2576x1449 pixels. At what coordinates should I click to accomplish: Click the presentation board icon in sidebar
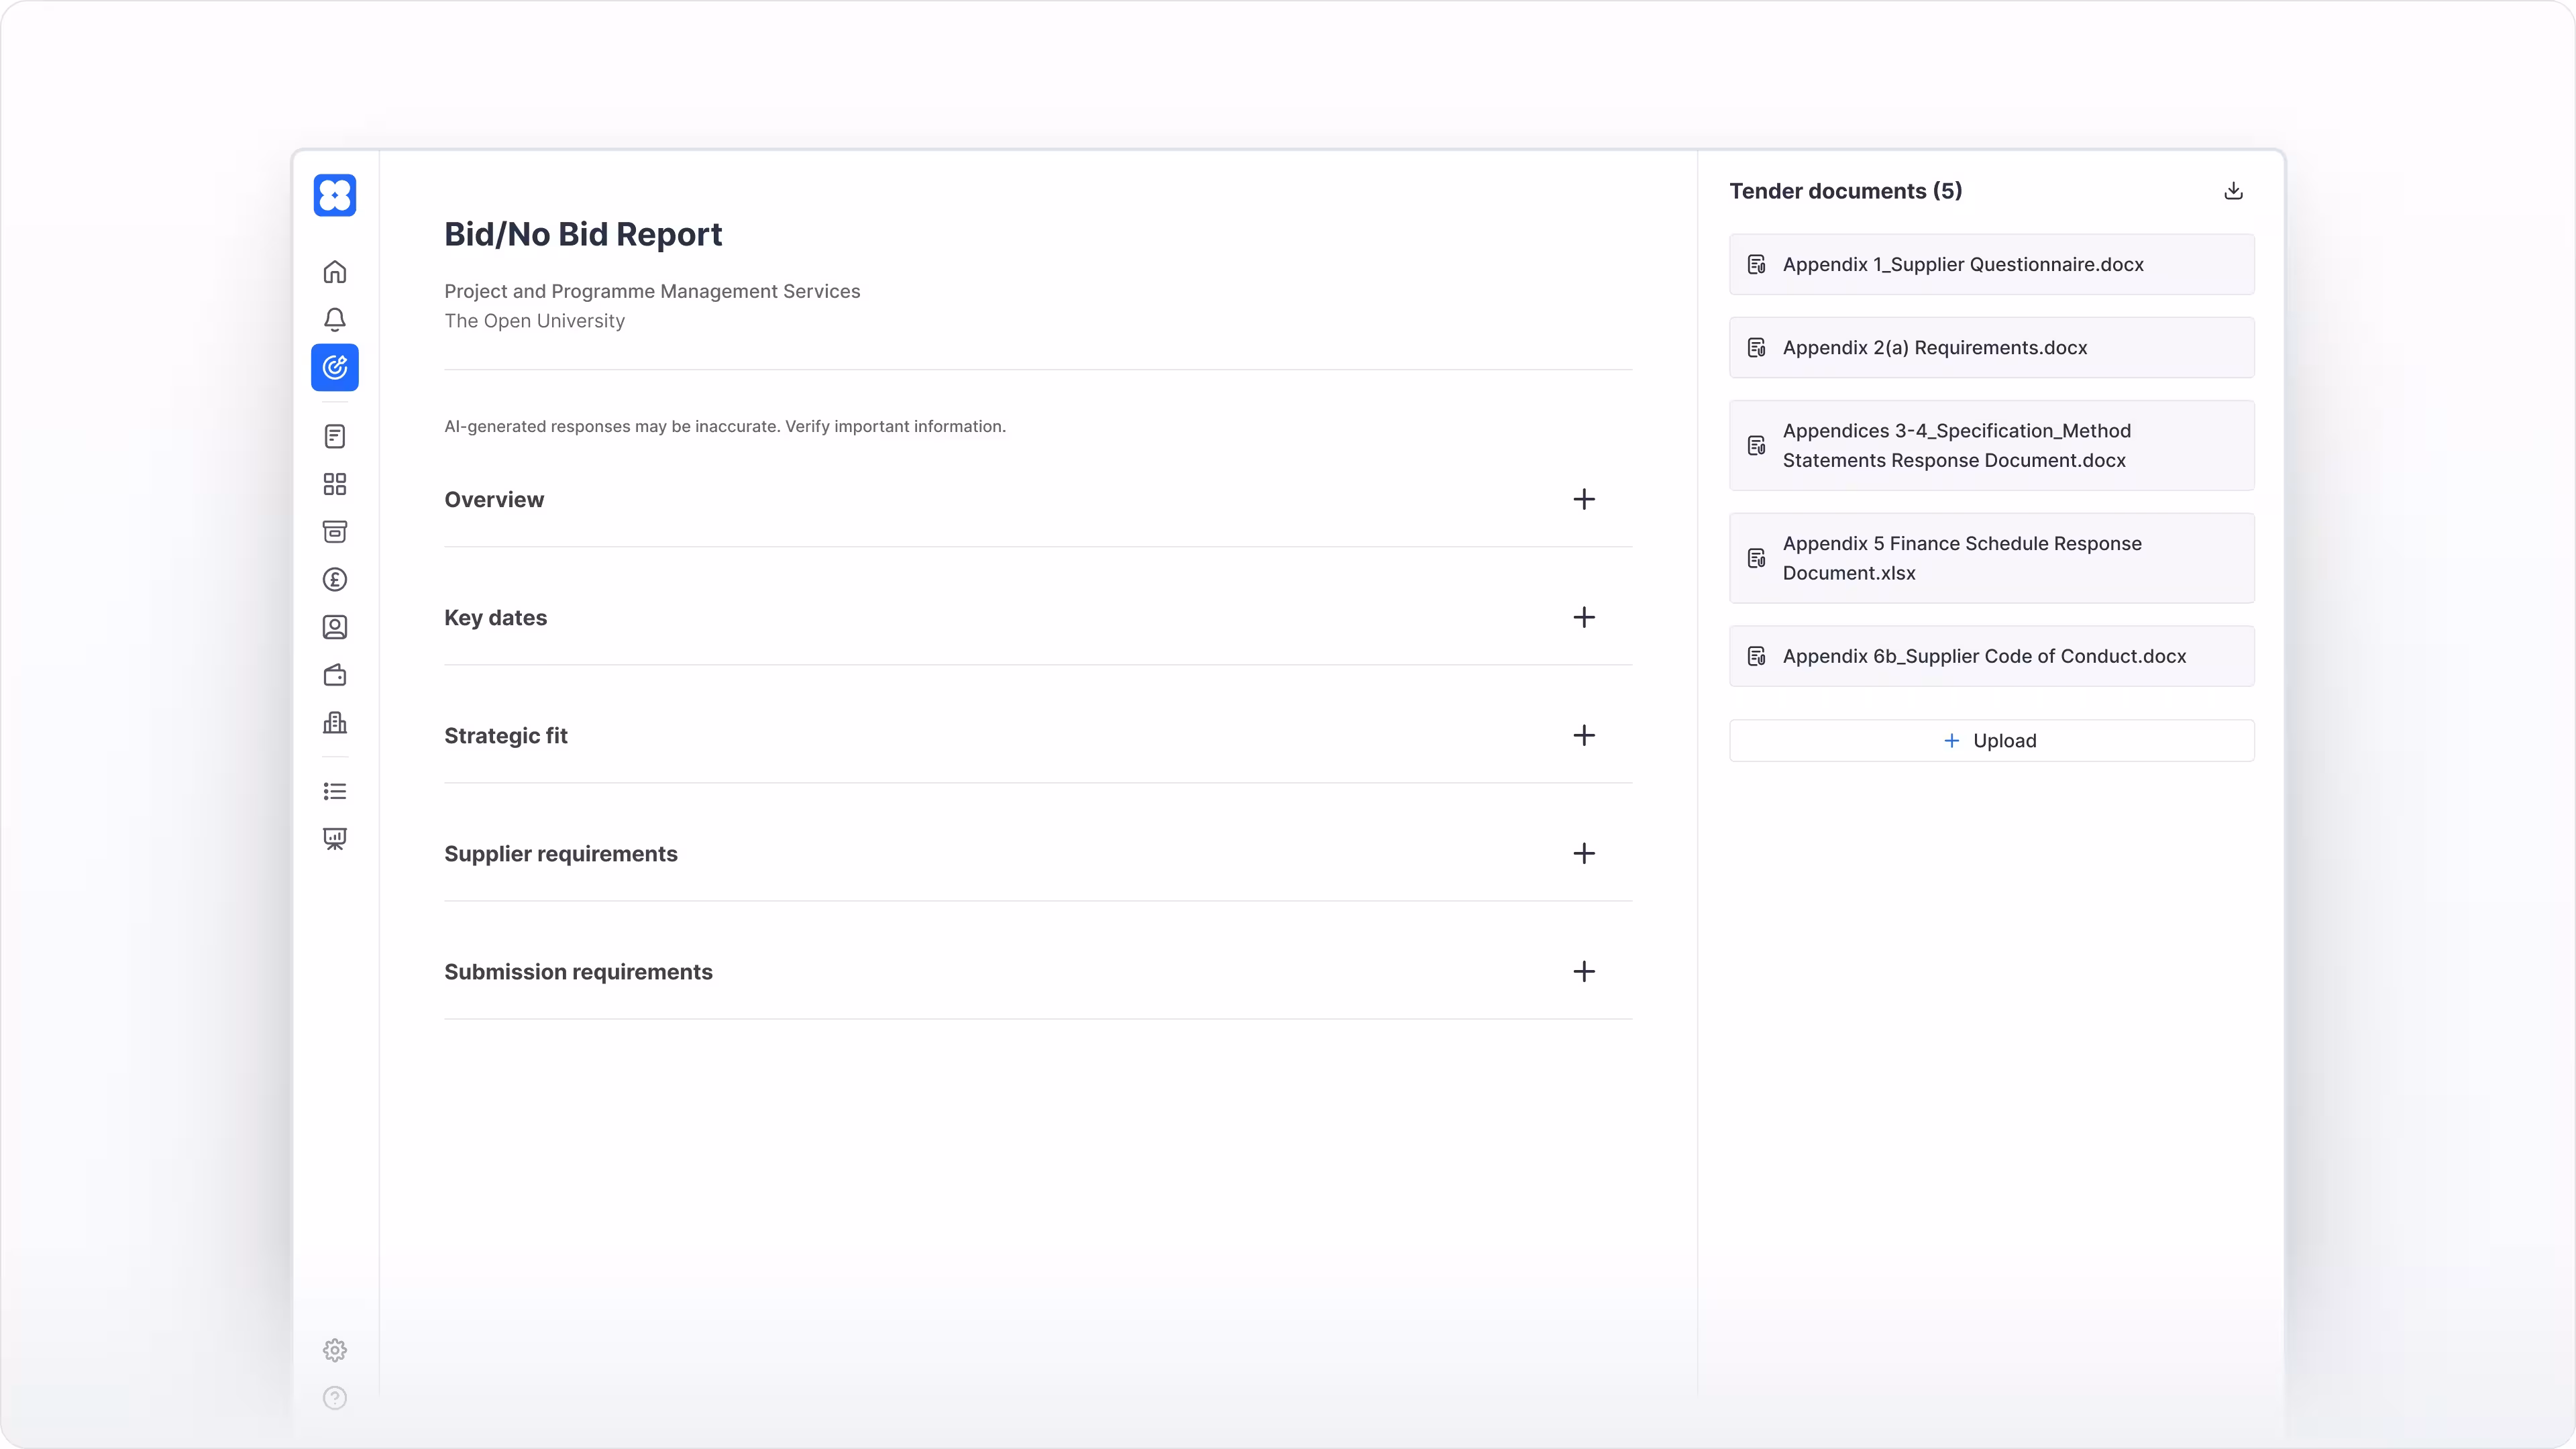[x=335, y=839]
